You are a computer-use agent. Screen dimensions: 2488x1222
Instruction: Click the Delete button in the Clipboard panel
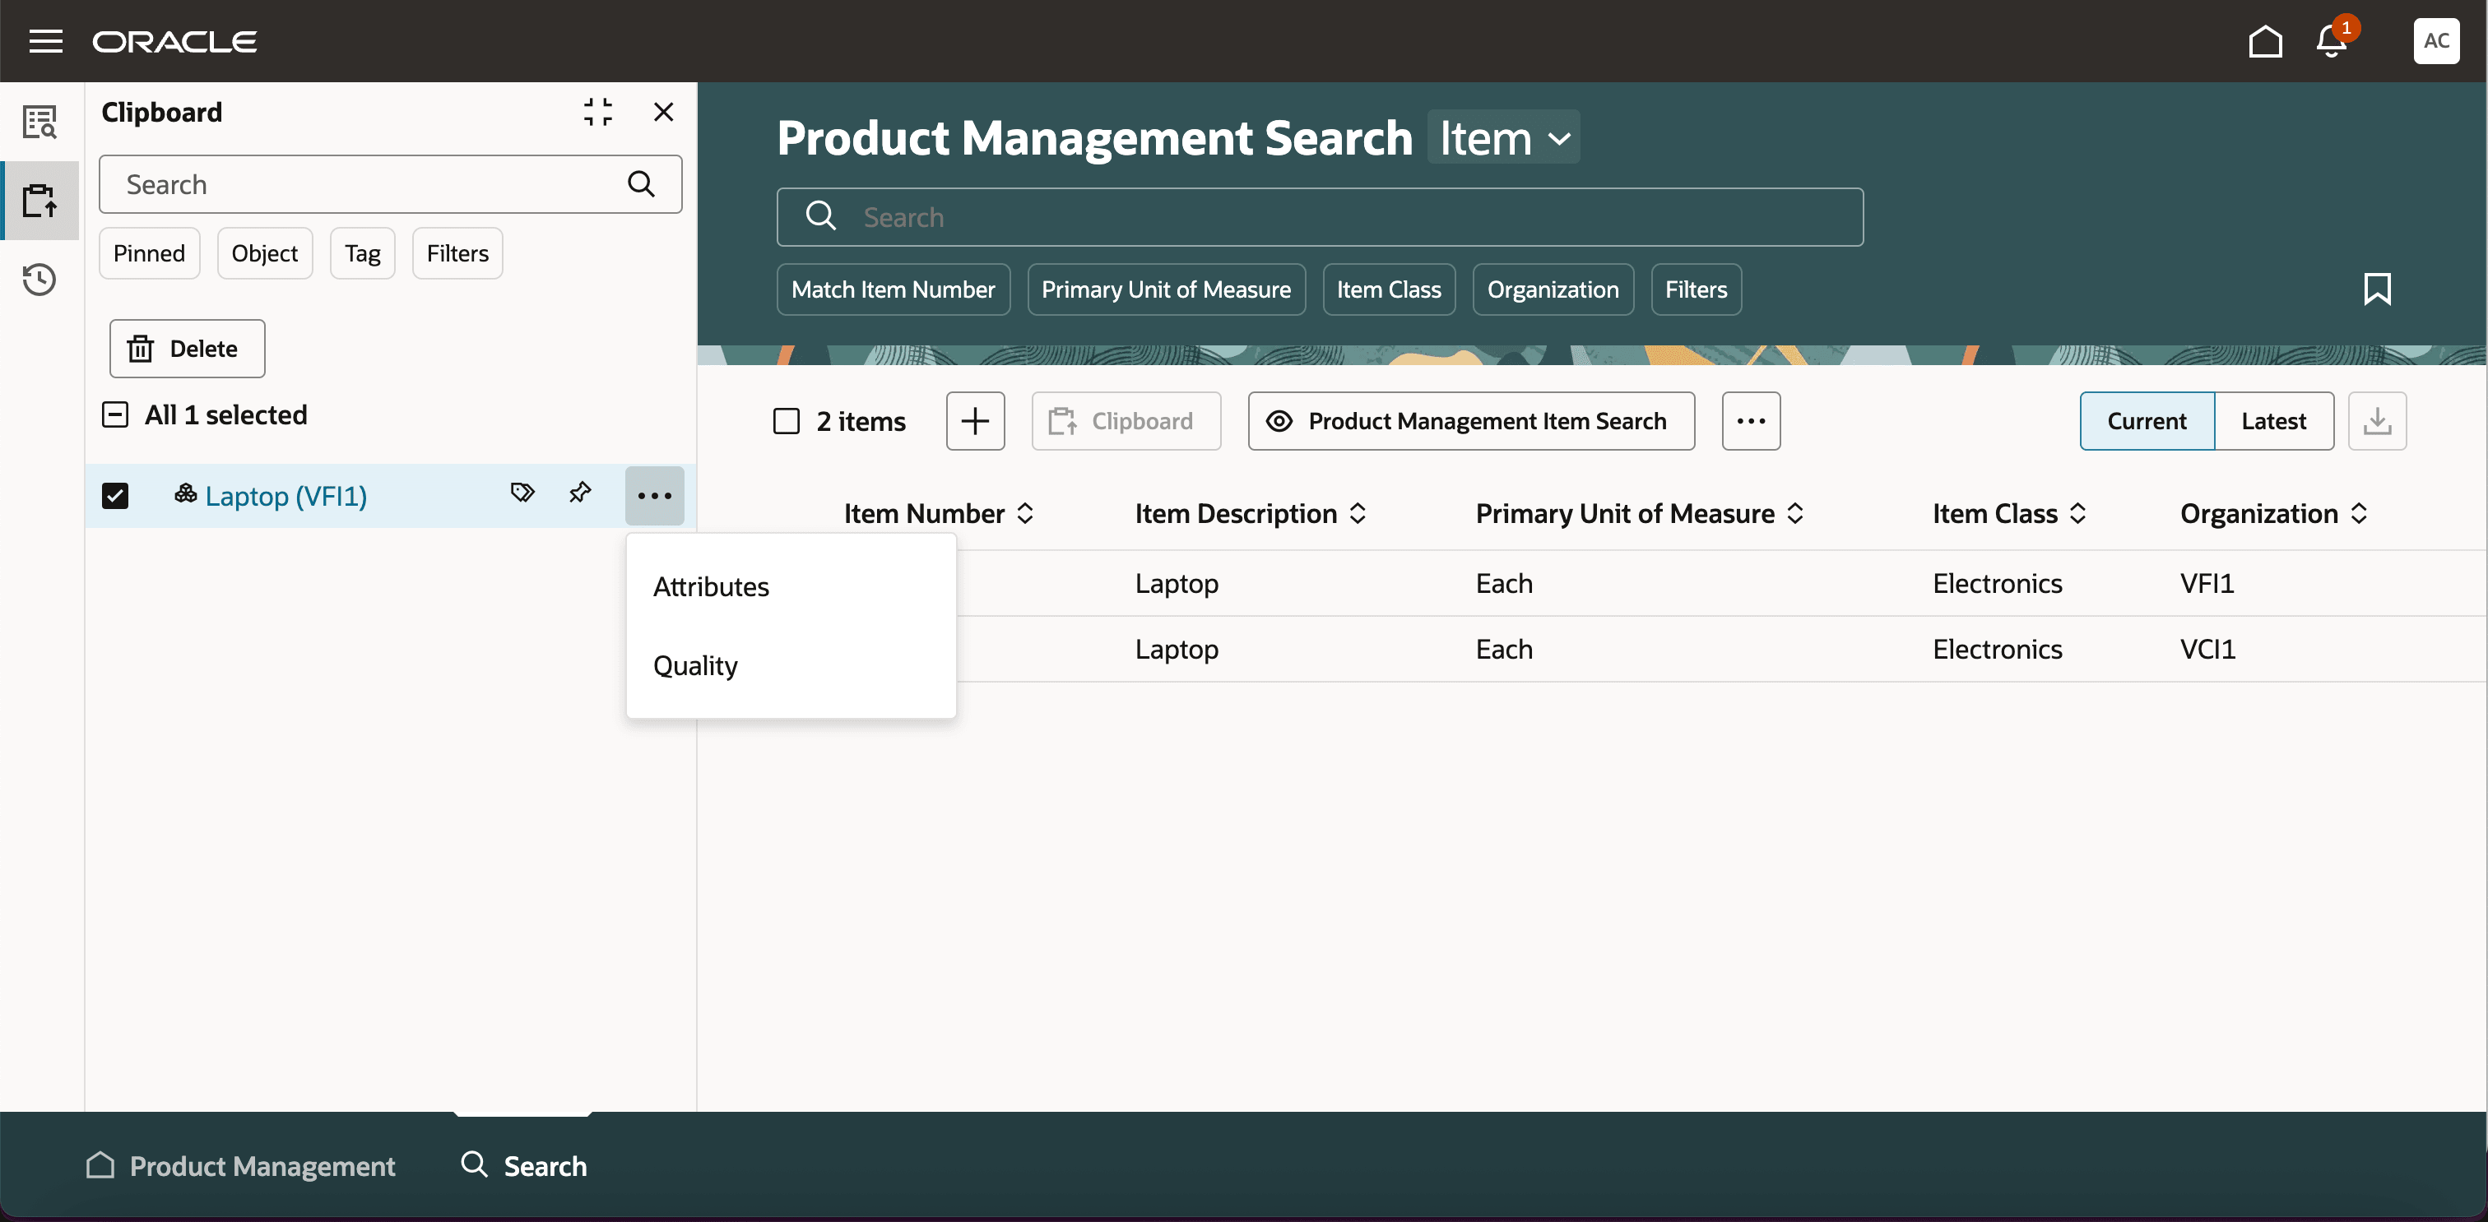[185, 349]
